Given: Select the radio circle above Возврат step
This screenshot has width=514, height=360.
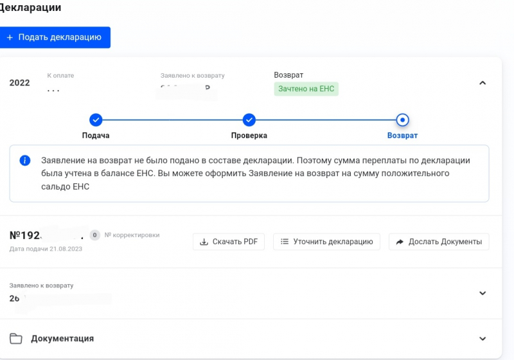Looking at the screenshot, I should (402, 120).
